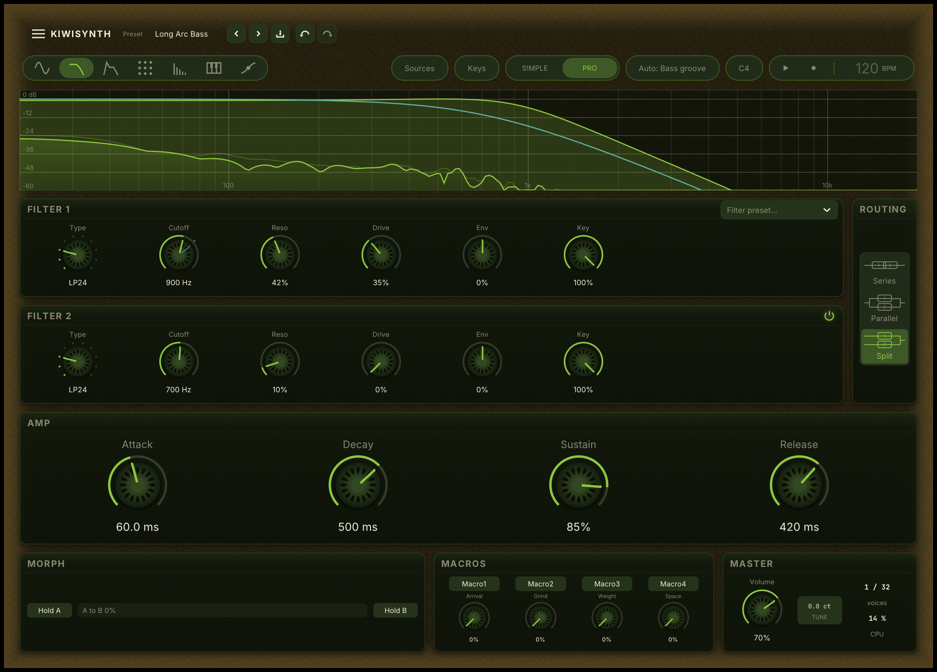Click the Amp Sustain knob
The image size is (937, 672).
point(578,484)
